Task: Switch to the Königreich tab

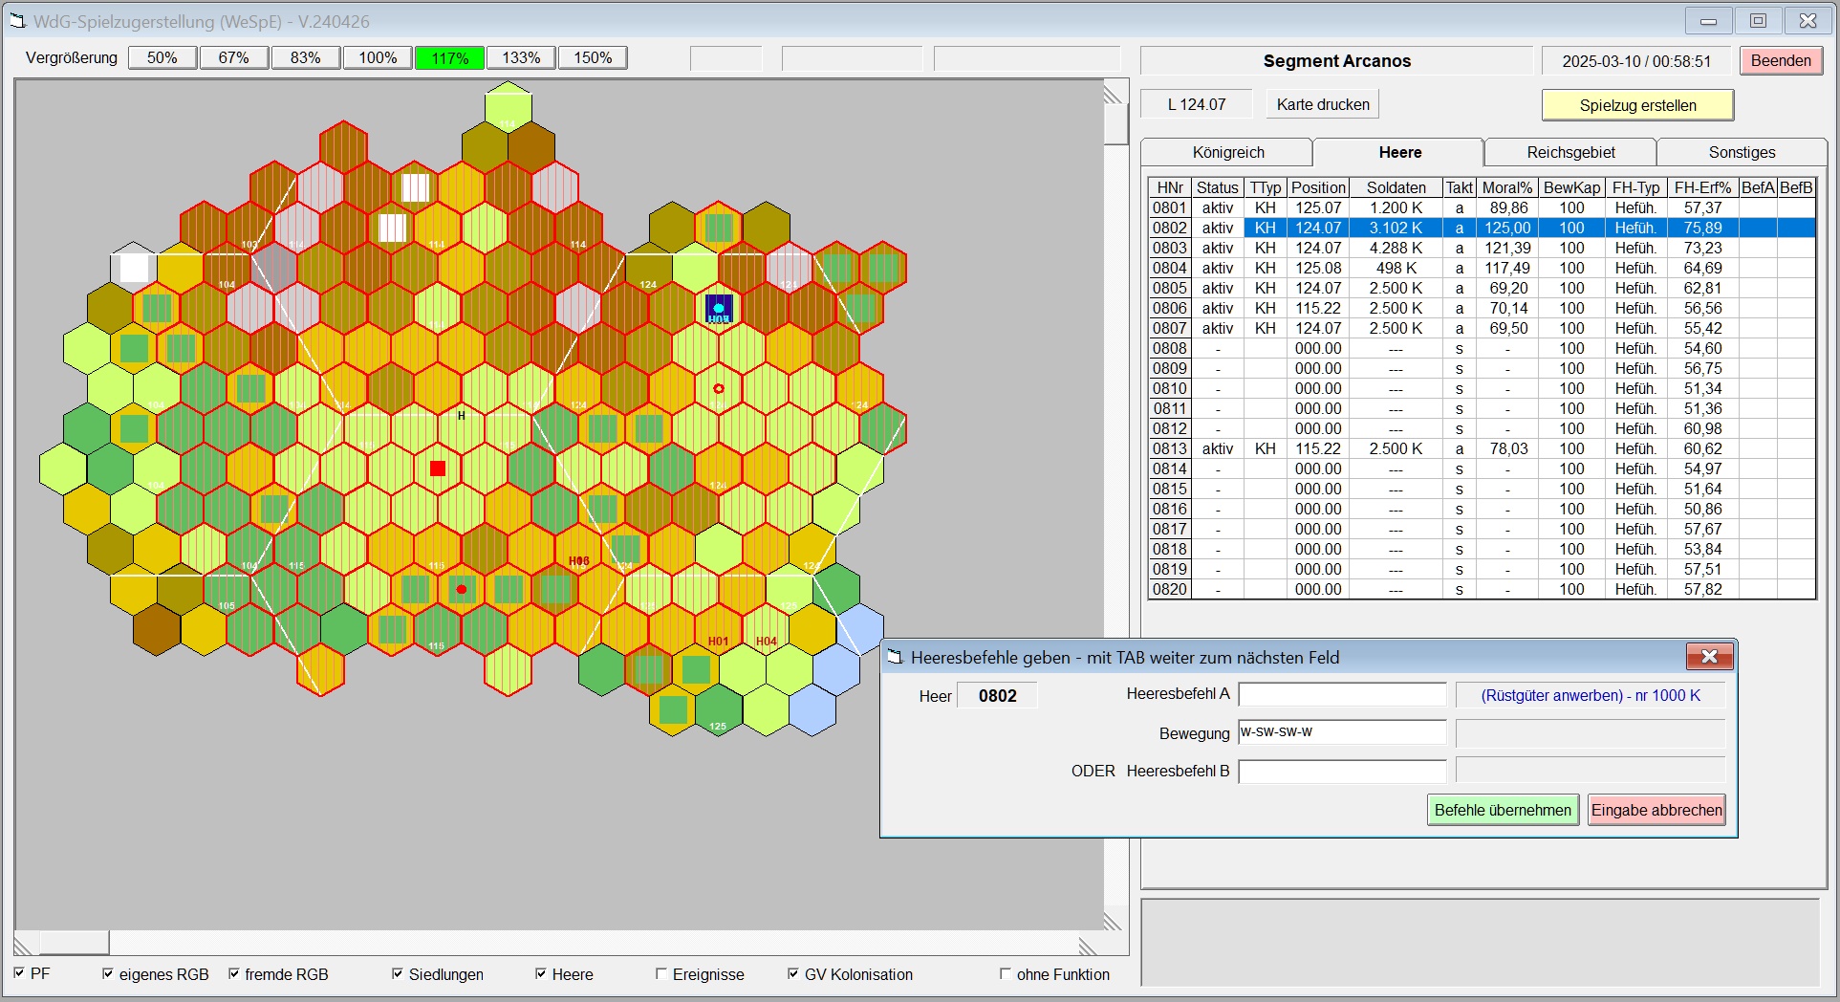Action: pos(1227,152)
